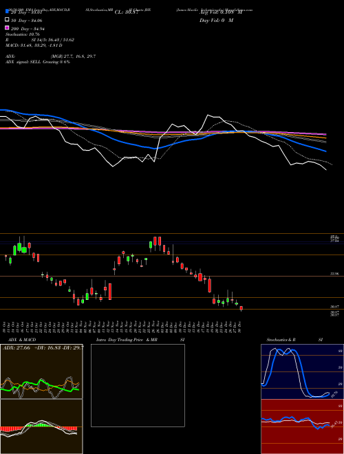The width and height of the screenshot is (344, 454).
Task: Click the 33.96 price axis label
Action: 335,273
